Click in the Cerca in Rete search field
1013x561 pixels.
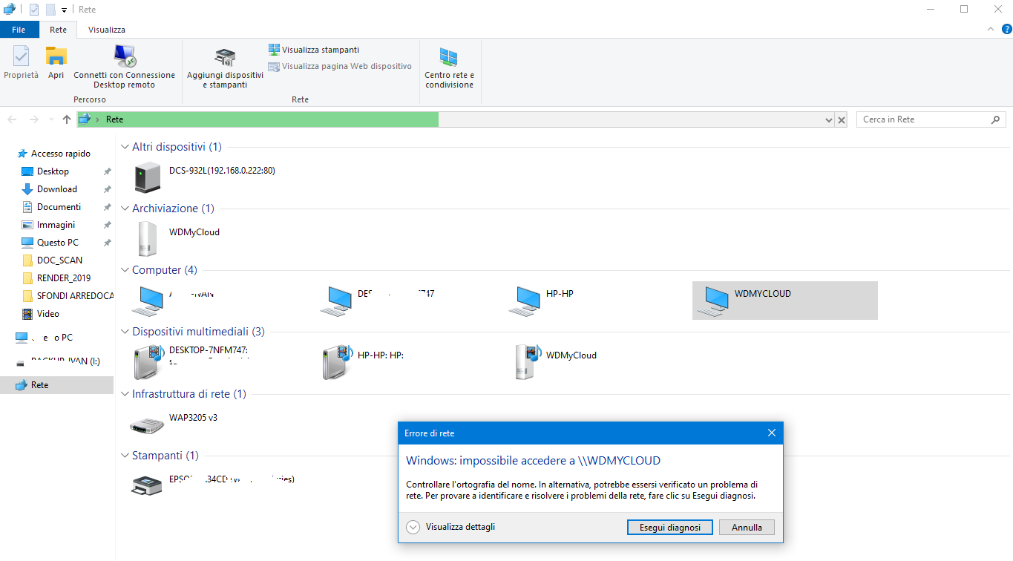[x=924, y=119]
